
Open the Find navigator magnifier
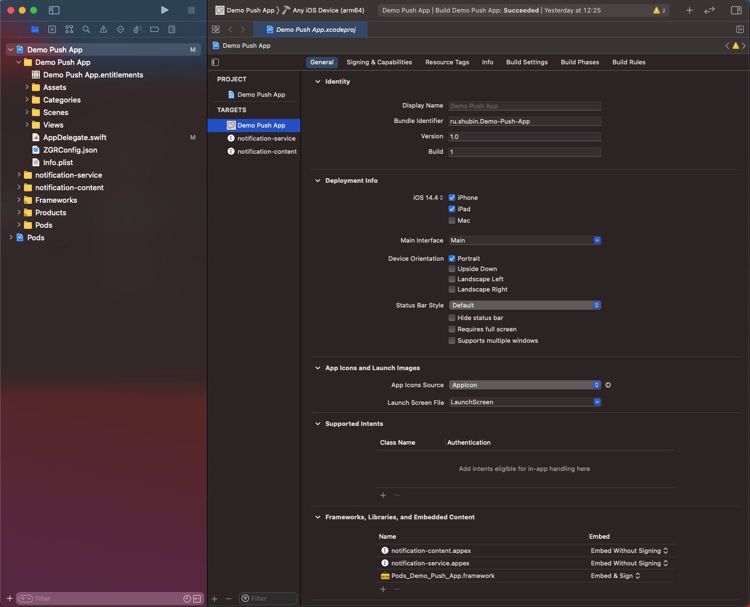(86, 29)
